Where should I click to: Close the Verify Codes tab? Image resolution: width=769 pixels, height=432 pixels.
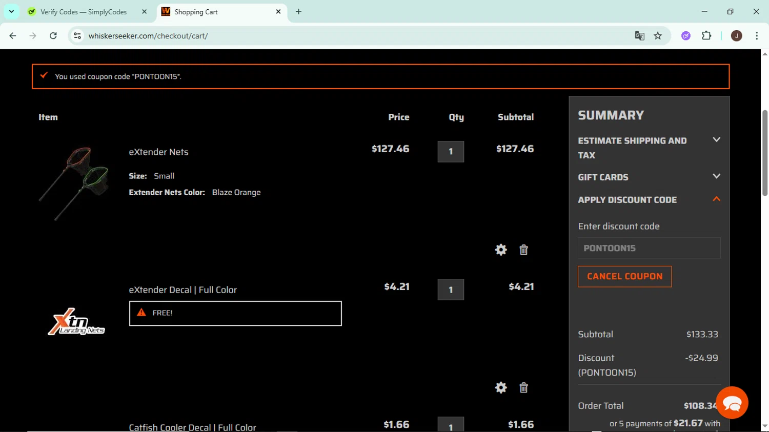coord(144,12)
